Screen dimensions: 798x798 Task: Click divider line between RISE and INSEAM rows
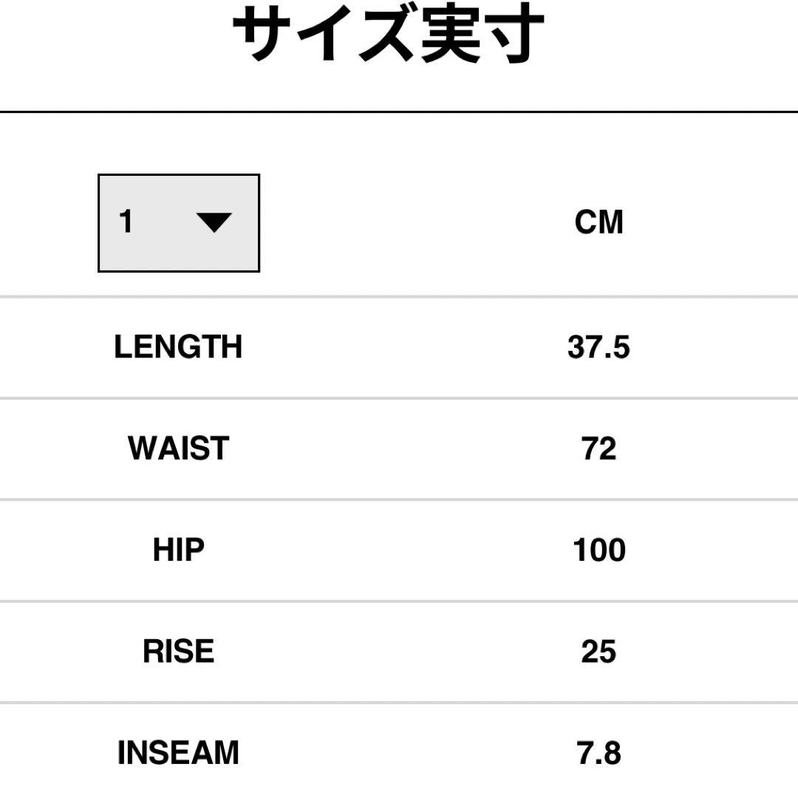coord(399,702)
